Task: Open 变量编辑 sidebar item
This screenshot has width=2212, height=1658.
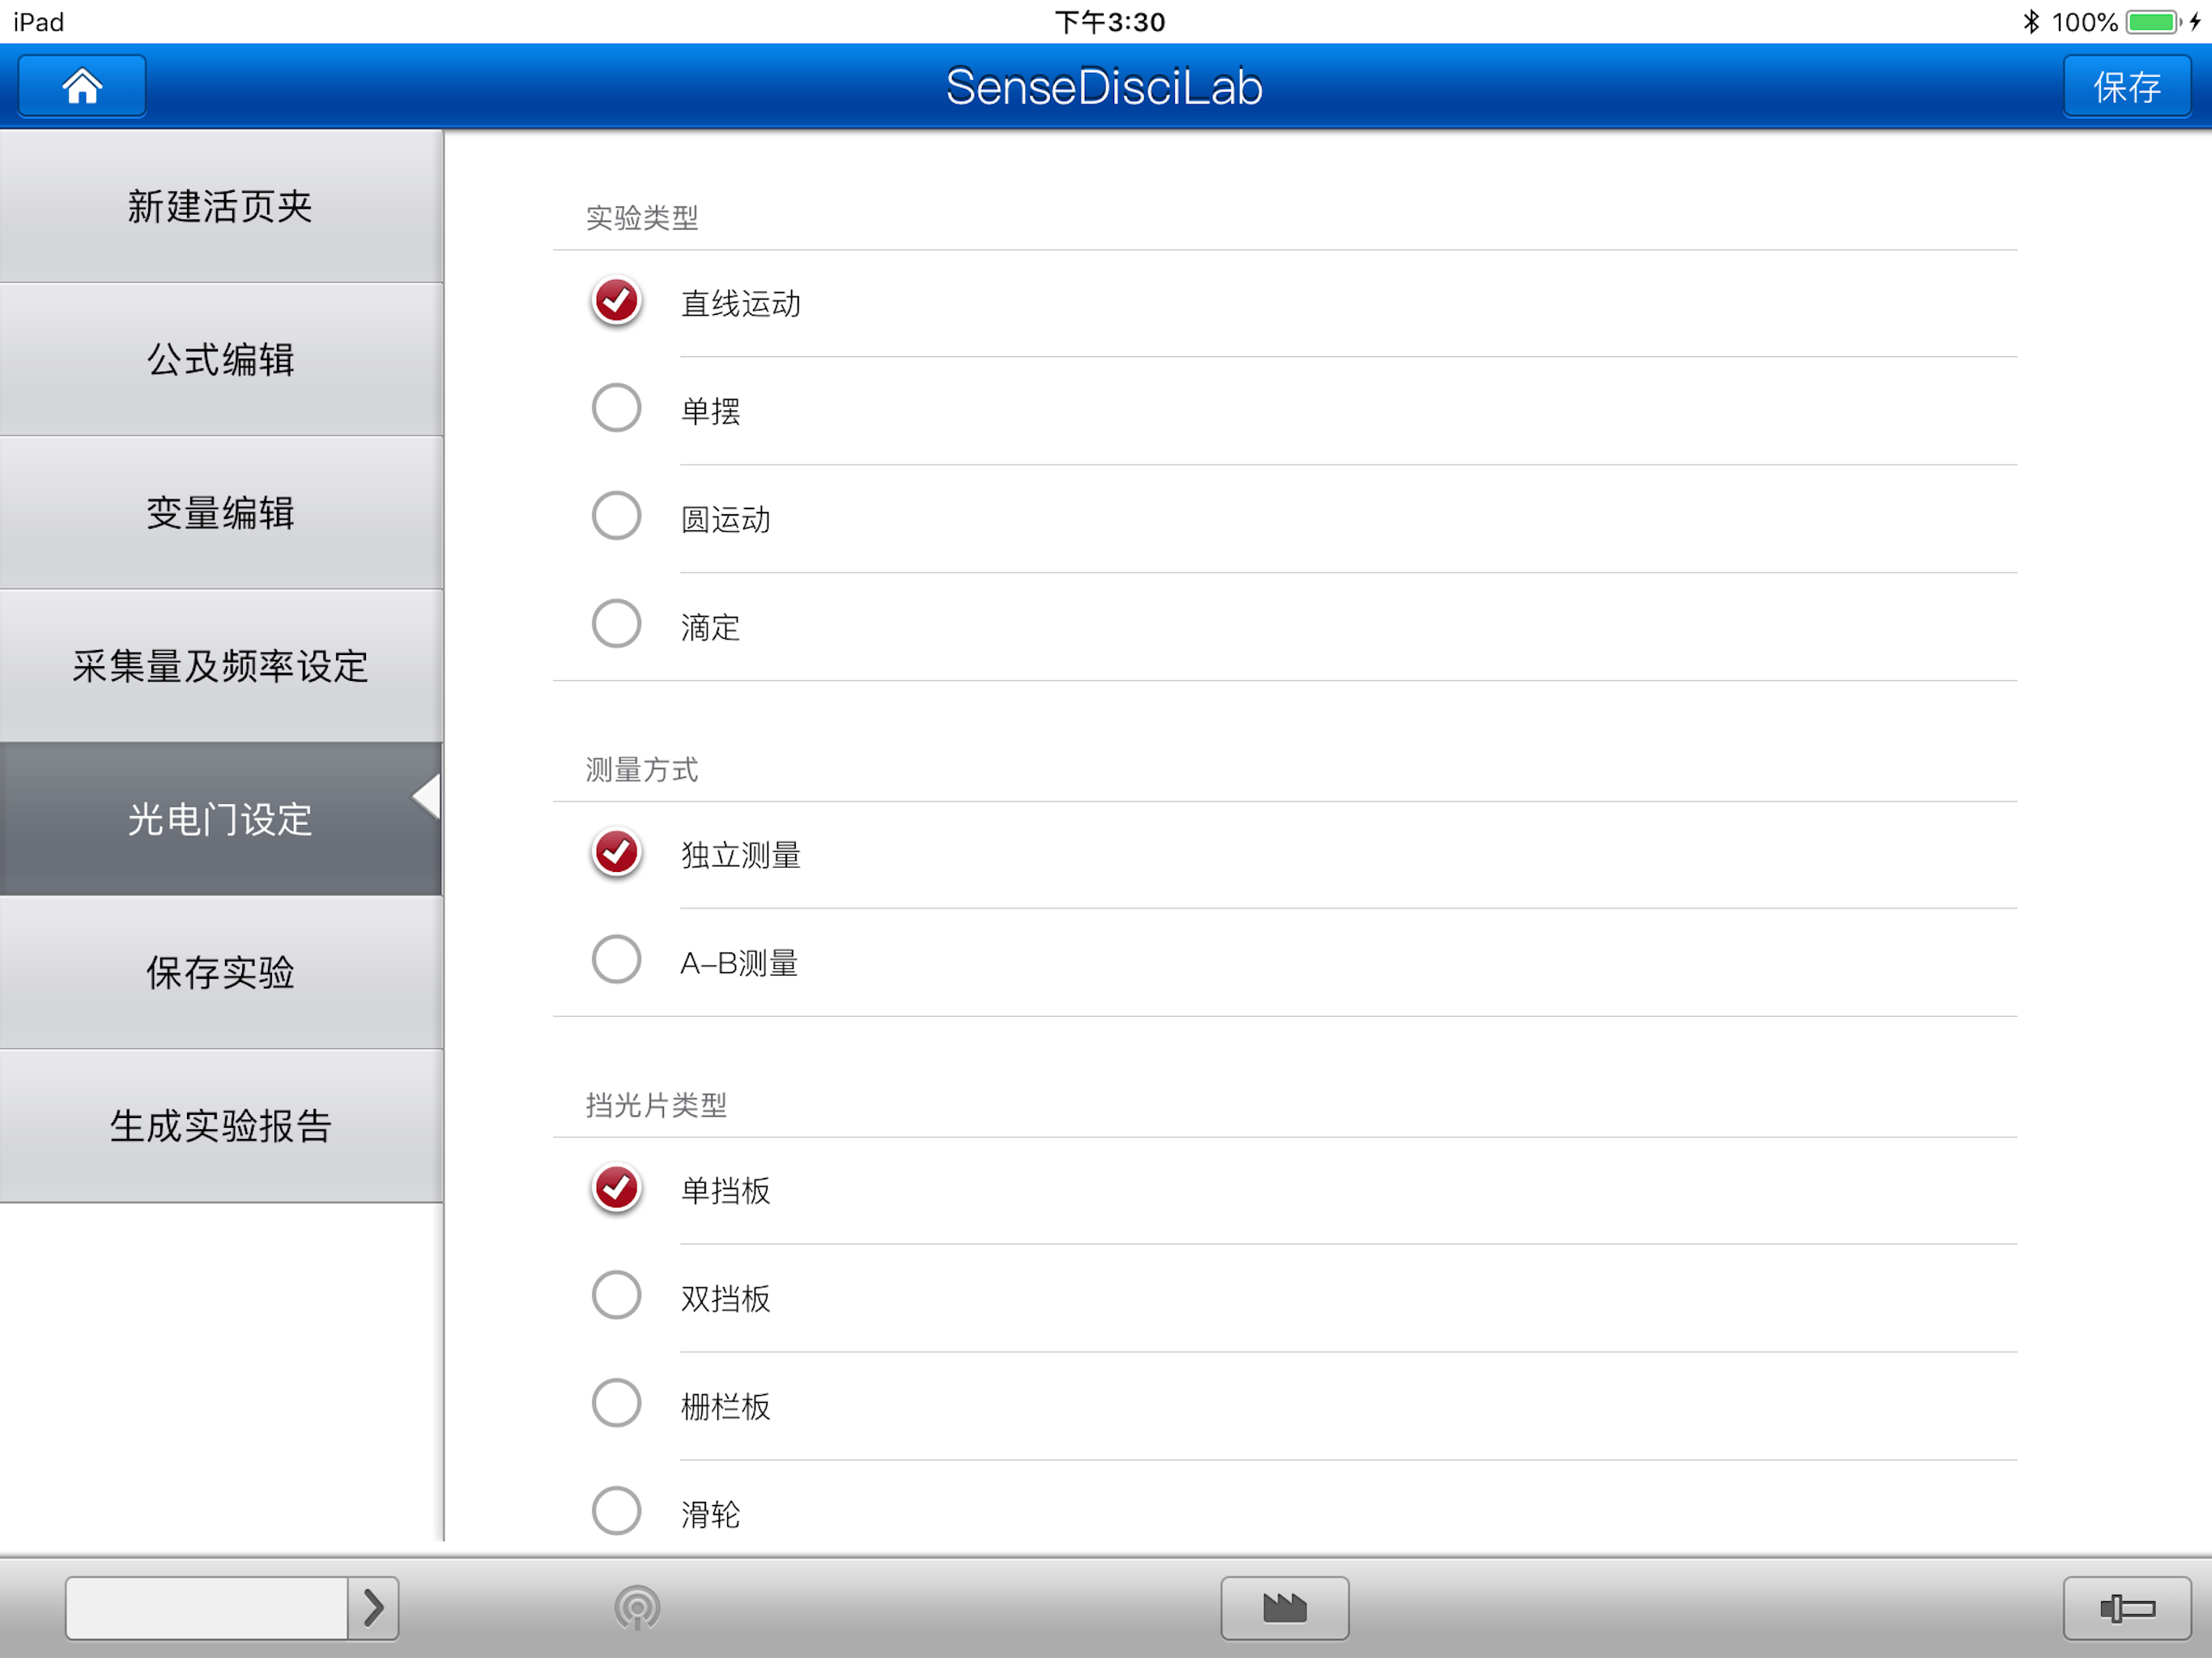Action: pyautogui.click(x=221, y=512)
